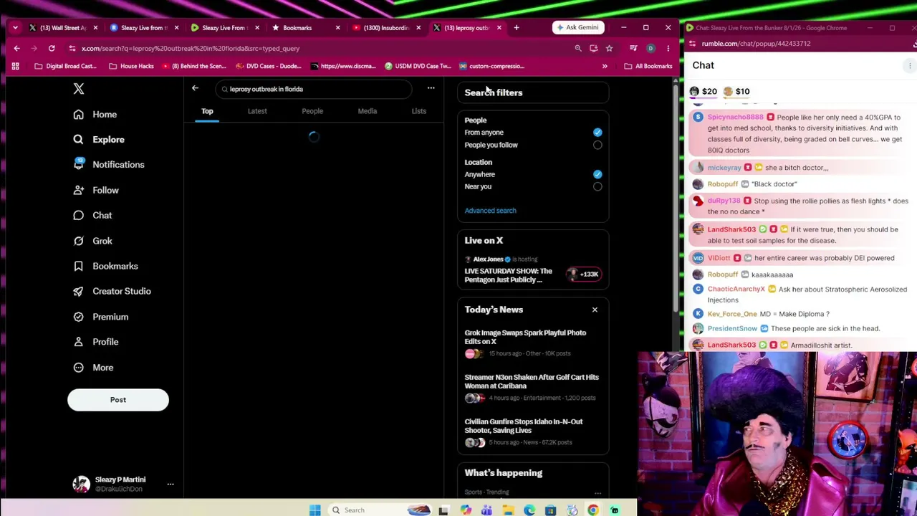Switch to the Wall Street browser tab
Screen dimensions: 917x516
click(63, 28)
